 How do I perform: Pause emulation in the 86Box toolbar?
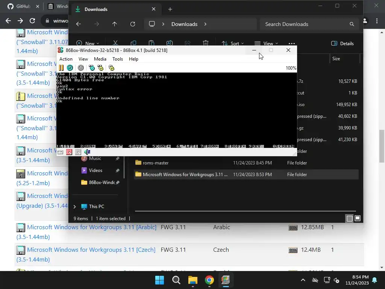[x=61, y=68]
